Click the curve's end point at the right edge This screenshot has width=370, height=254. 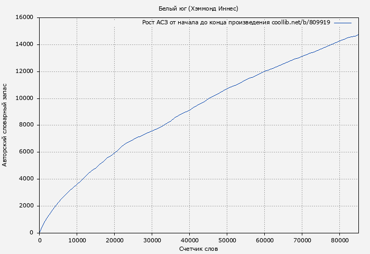click(358, 35)
